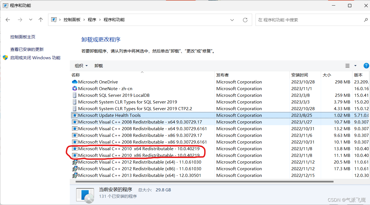Open the 组织 menu

point(81,66)
